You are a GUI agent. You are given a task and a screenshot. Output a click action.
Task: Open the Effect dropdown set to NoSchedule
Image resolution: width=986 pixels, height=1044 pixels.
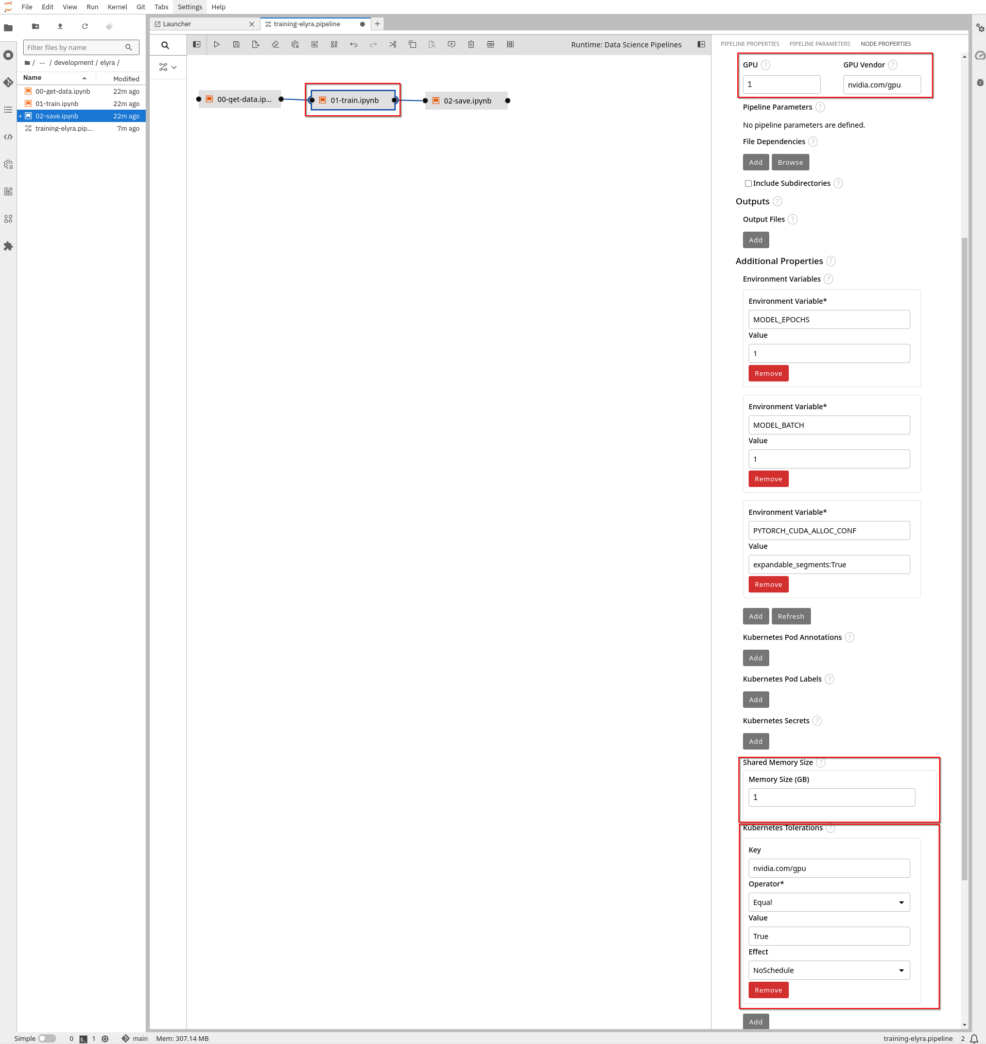tap(829, 970)
